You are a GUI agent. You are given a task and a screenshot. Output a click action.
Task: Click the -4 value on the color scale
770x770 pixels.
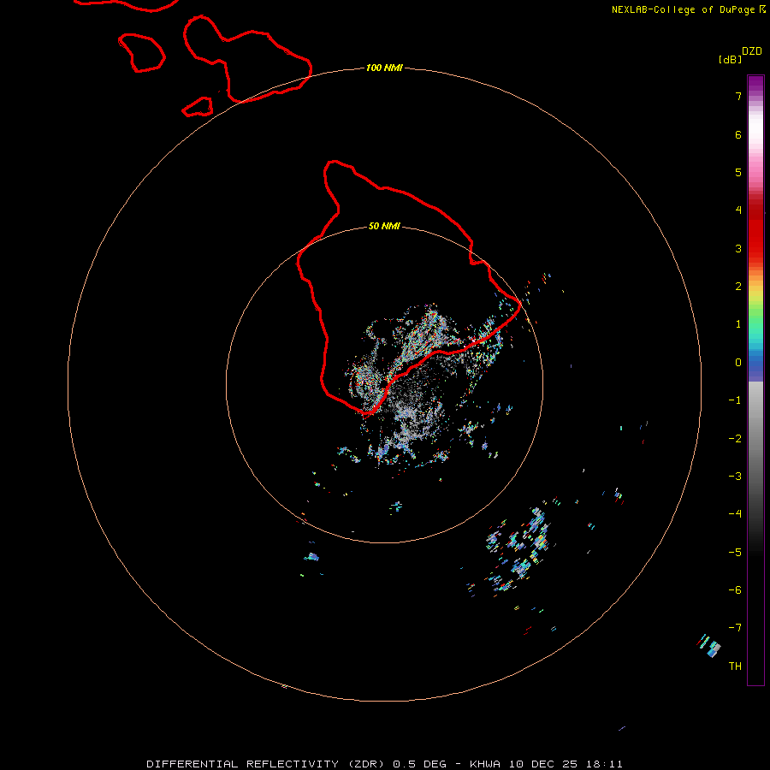735,513
